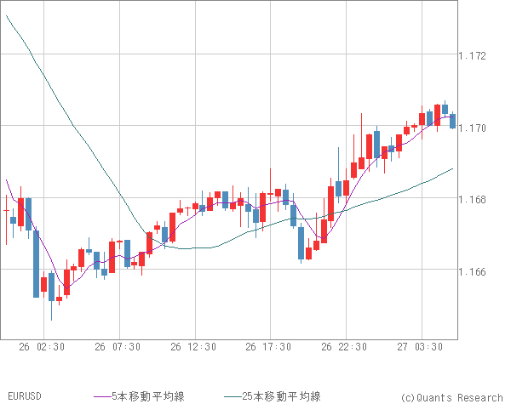
Task: Click the (c)Quants Research credit text
Action: coord(452,397)
